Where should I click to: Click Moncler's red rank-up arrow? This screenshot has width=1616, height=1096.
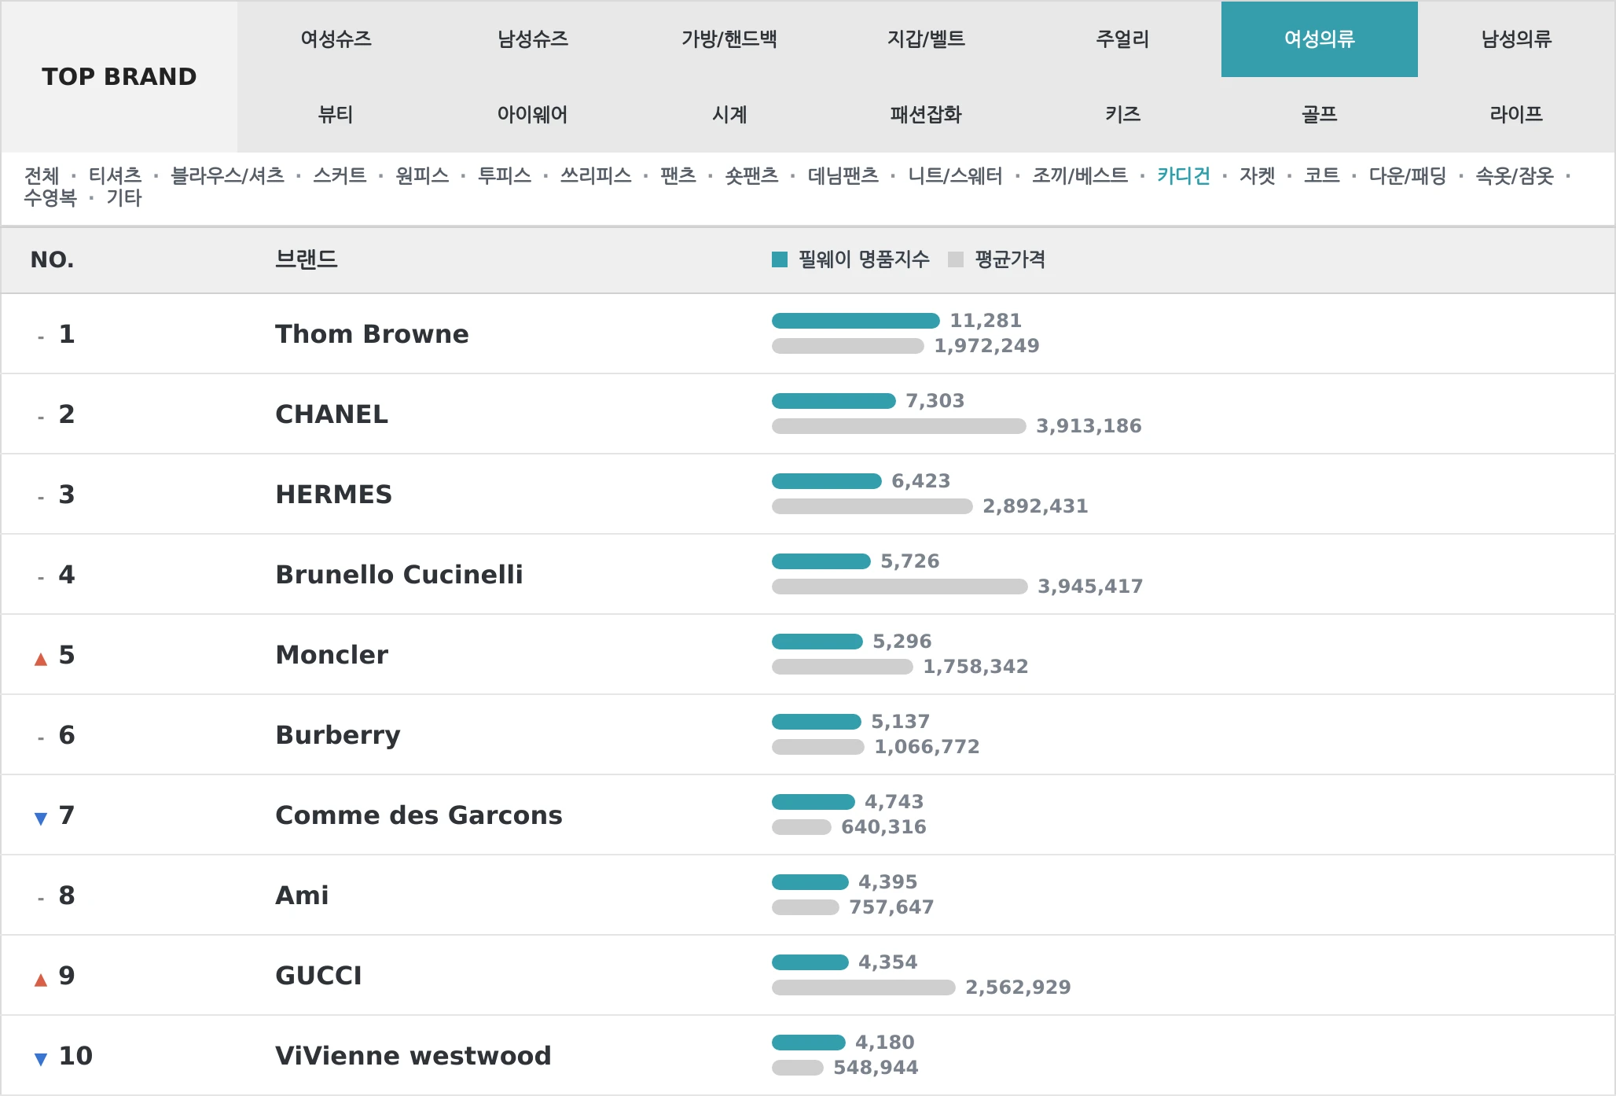pos(41,659)
